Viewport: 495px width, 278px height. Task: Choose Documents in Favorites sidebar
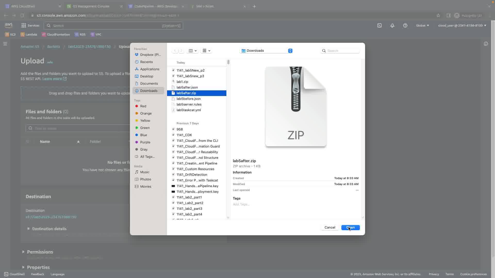(149, 83)
